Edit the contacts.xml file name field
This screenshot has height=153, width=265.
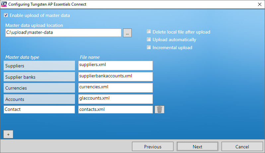pyautogui.click(x=115, y=110)
